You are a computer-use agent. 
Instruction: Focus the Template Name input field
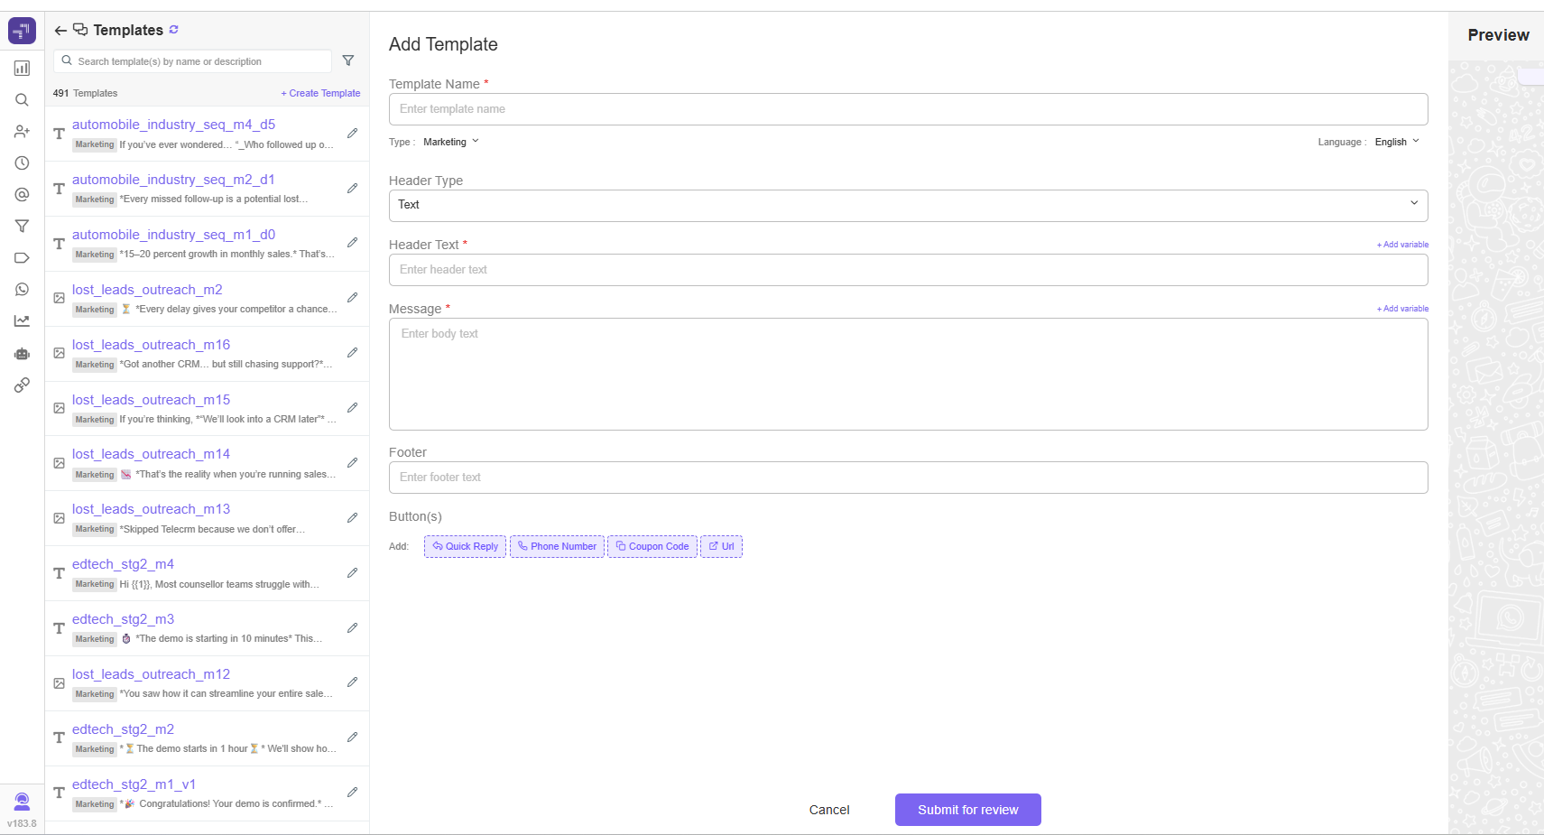[x=908, y=109]
